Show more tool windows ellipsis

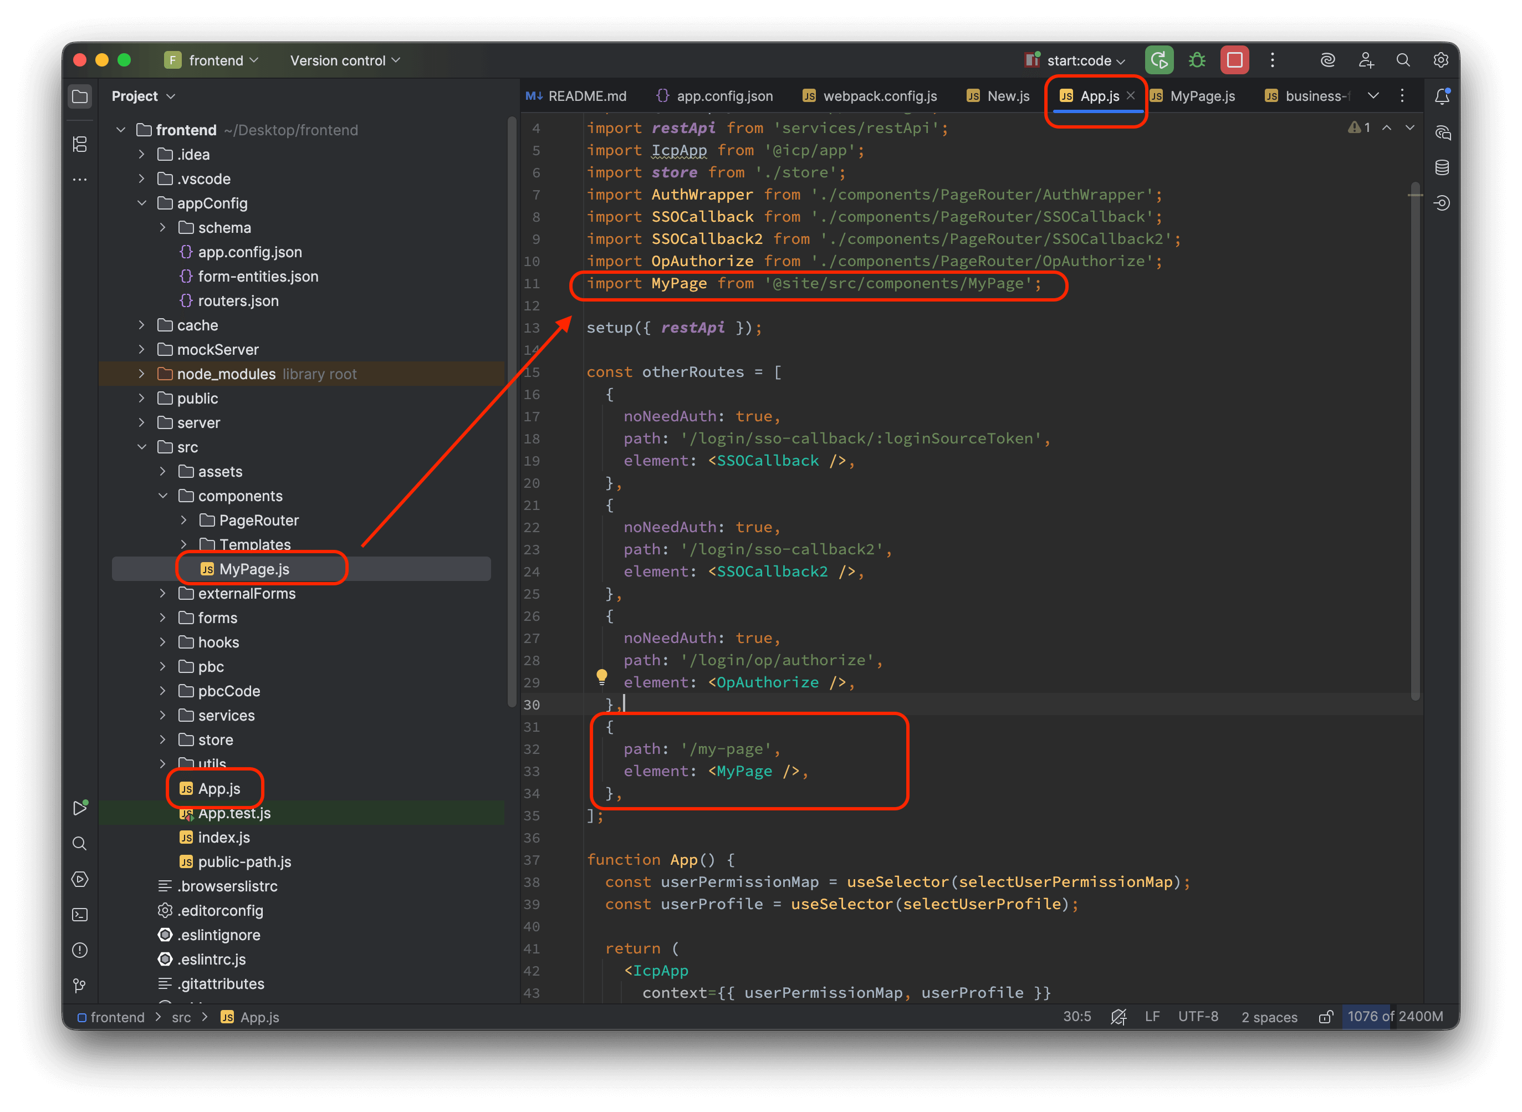tap(79, 180)
